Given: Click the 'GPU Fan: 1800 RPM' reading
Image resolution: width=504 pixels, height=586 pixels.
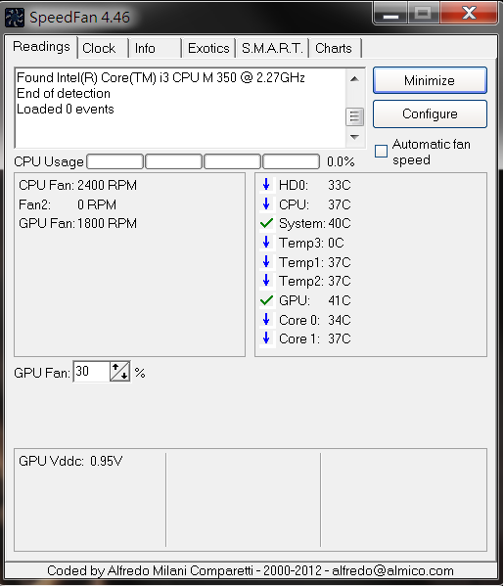Looking at the screenshot, I should pyautogui.click(x=77, y=223).
